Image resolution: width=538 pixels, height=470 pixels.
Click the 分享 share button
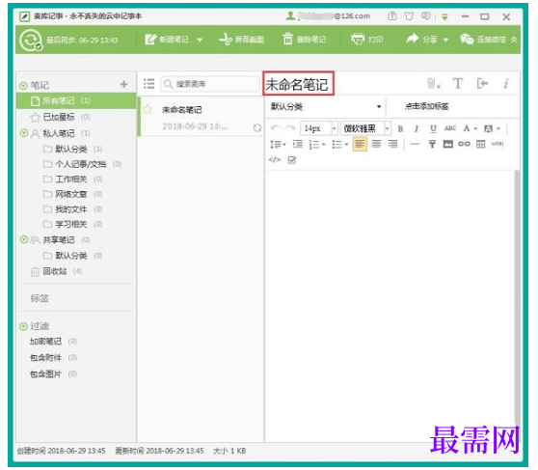[422, 40]
